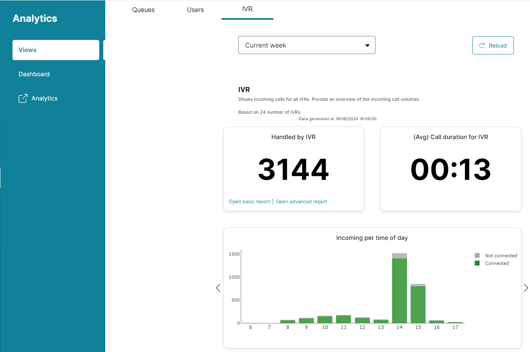Switch to the Queues tab
The height and width of the screenshot is (352, 530).
point(143,10)
